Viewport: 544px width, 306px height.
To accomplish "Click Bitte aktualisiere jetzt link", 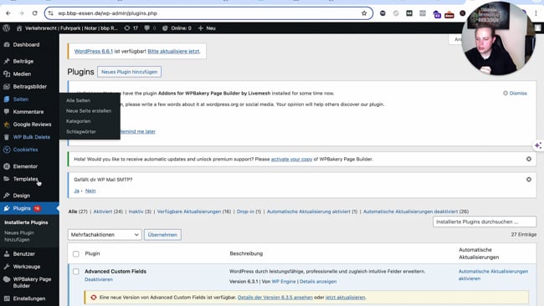I will pyautogui.click(x=173, y=51).
